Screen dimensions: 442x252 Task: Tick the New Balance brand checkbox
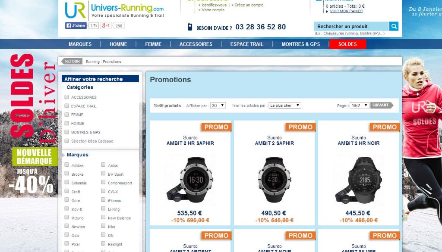103,217
